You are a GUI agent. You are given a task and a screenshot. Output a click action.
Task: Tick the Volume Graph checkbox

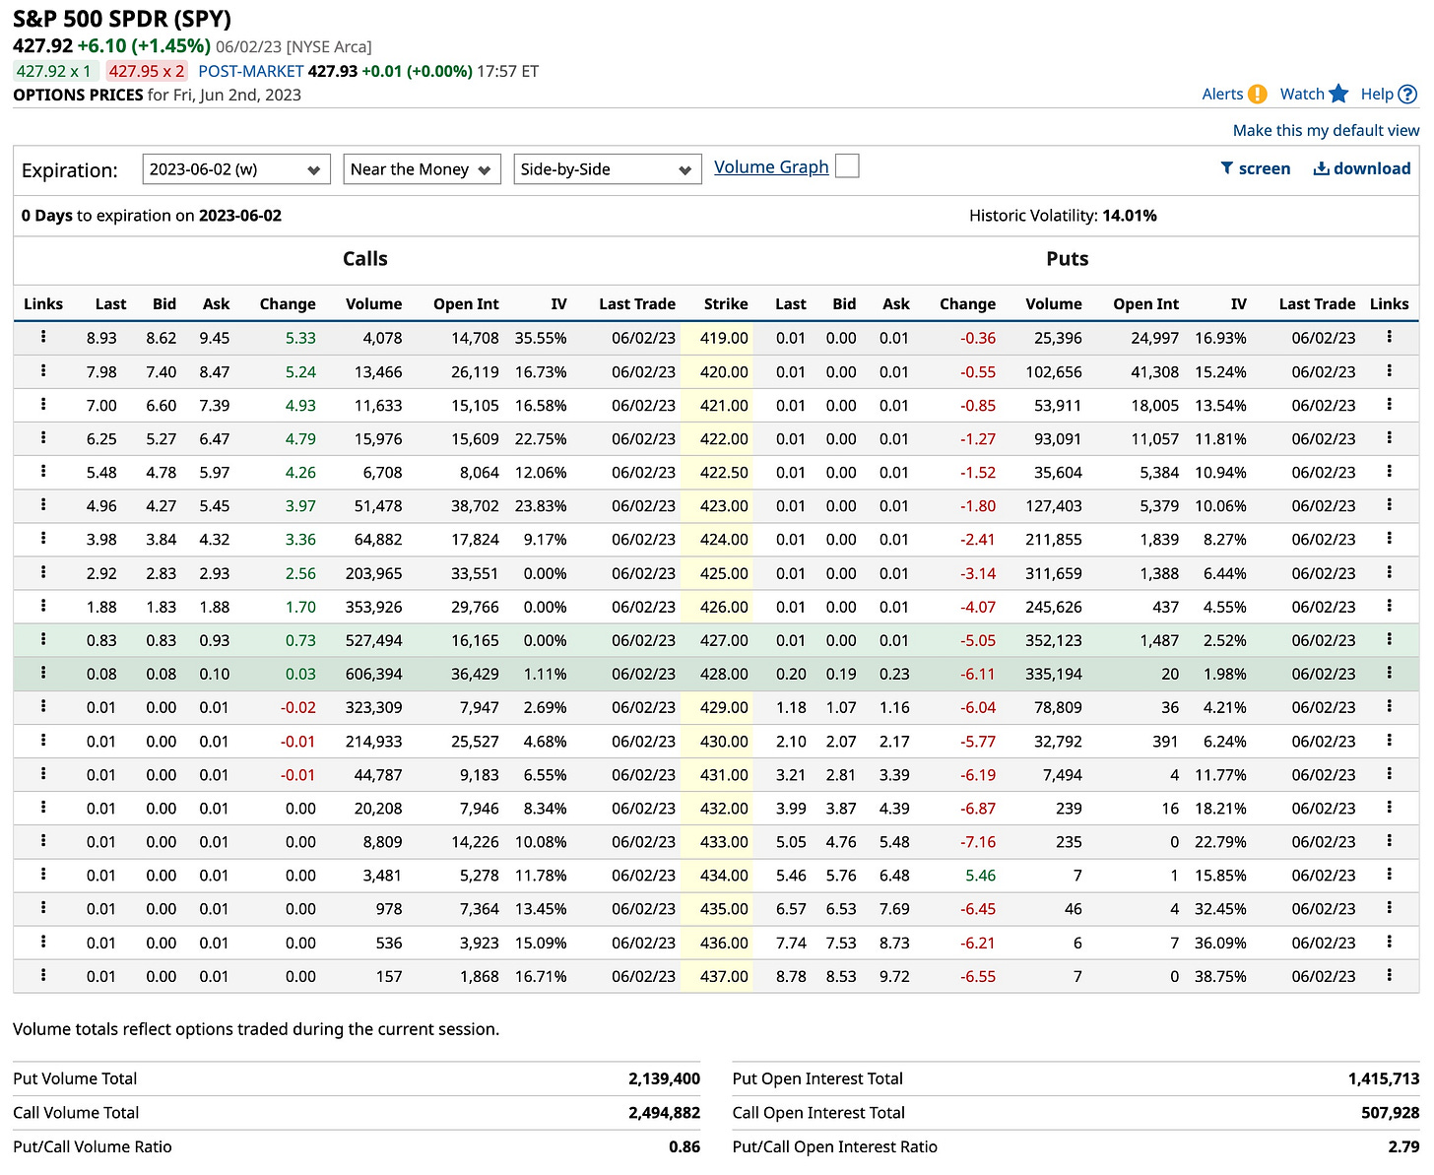click(847, 166)
